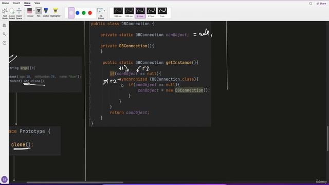This screenshot has width=329, height=185.
Task: Click the Share button
Action: (321, 4)
